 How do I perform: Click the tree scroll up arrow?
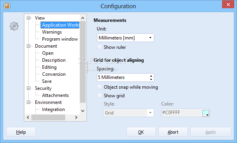[x=83, y=18]
